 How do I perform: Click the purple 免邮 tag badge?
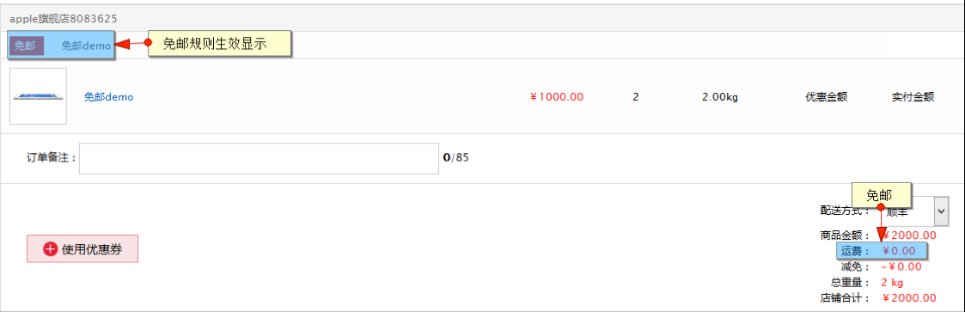pyautogui.click(x=25, y=46)
